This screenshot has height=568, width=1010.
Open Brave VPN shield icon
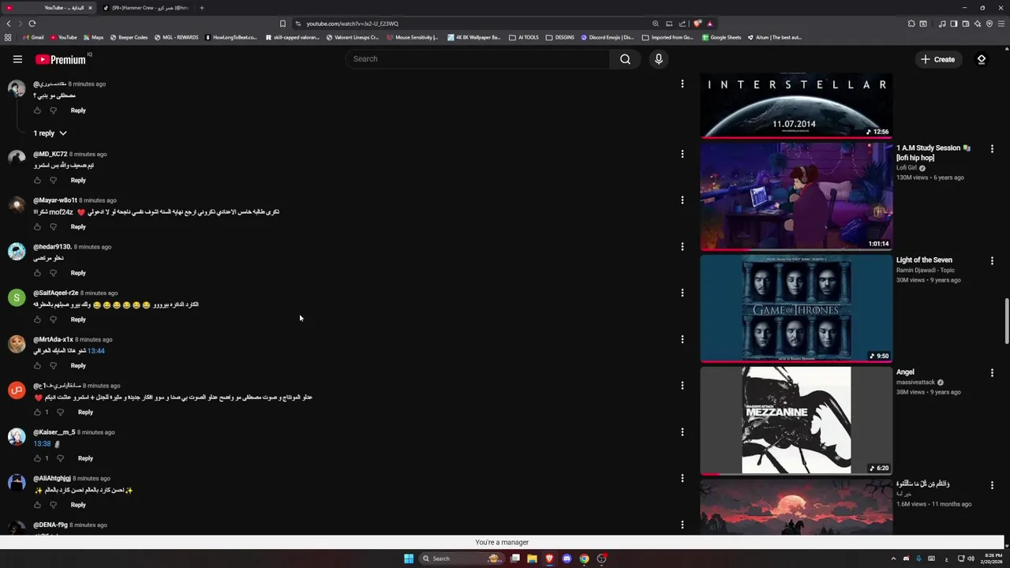tap(989, 24)
